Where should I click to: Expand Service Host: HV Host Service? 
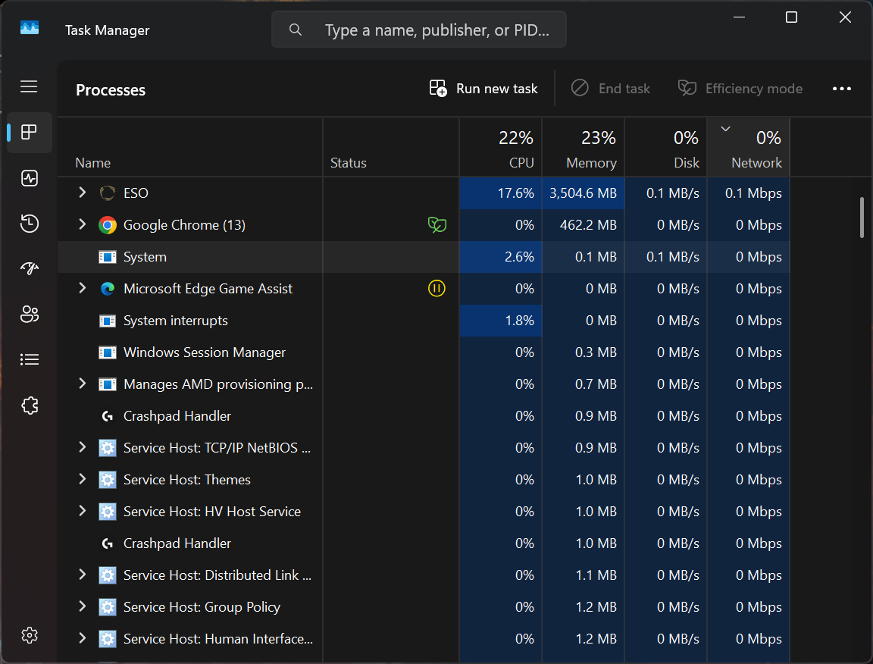pyautogui.click(x=83, y=510)
